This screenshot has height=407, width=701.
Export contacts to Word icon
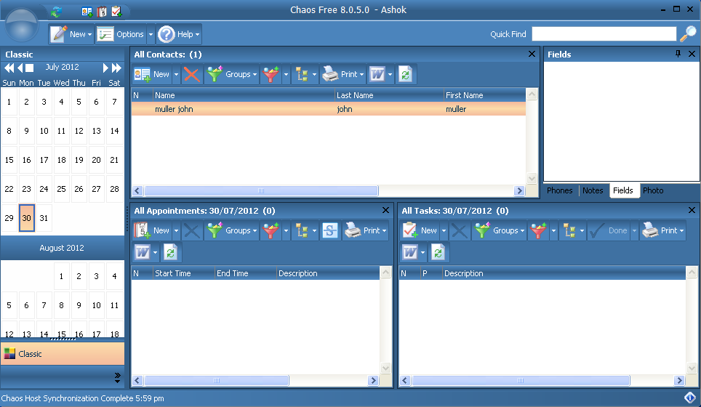pyautogui.click(x=377, y=74)
